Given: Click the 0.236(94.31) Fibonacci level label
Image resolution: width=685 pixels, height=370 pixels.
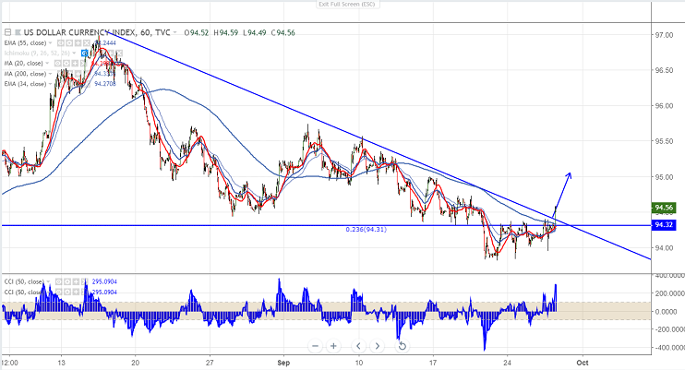Looking at the screenshot, I should point(367,230).
